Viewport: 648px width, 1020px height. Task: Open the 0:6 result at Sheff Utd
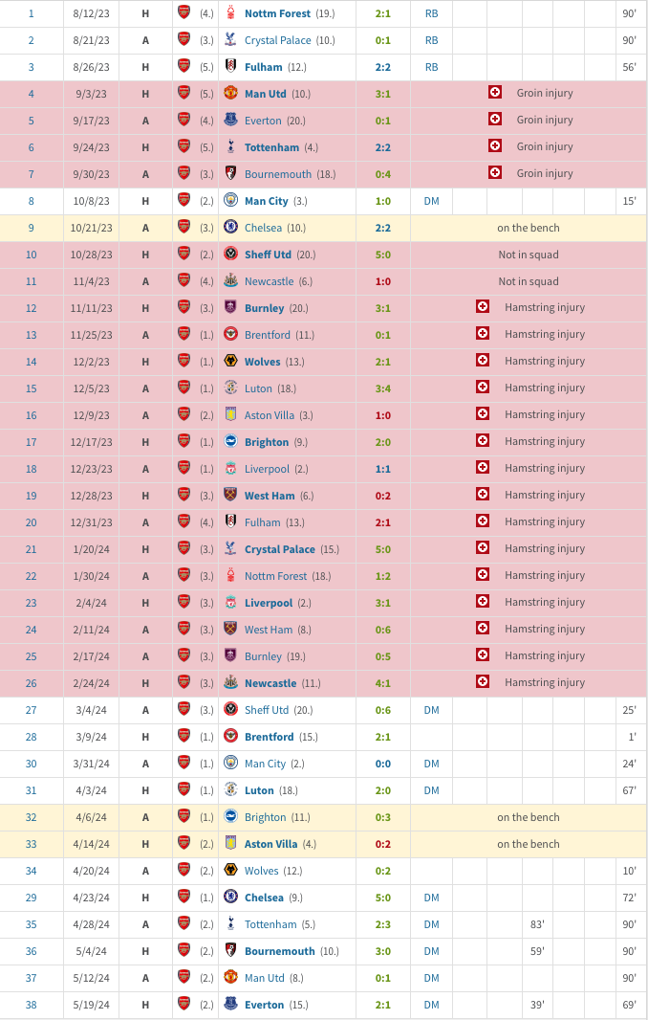pyautogui.click(x=383, y=710)
